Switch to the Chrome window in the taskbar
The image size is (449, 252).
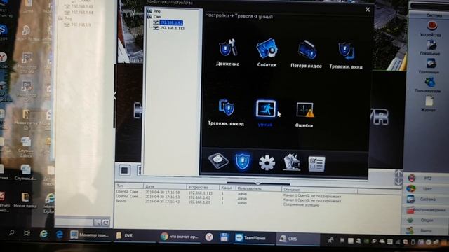(x=180, y=237)
